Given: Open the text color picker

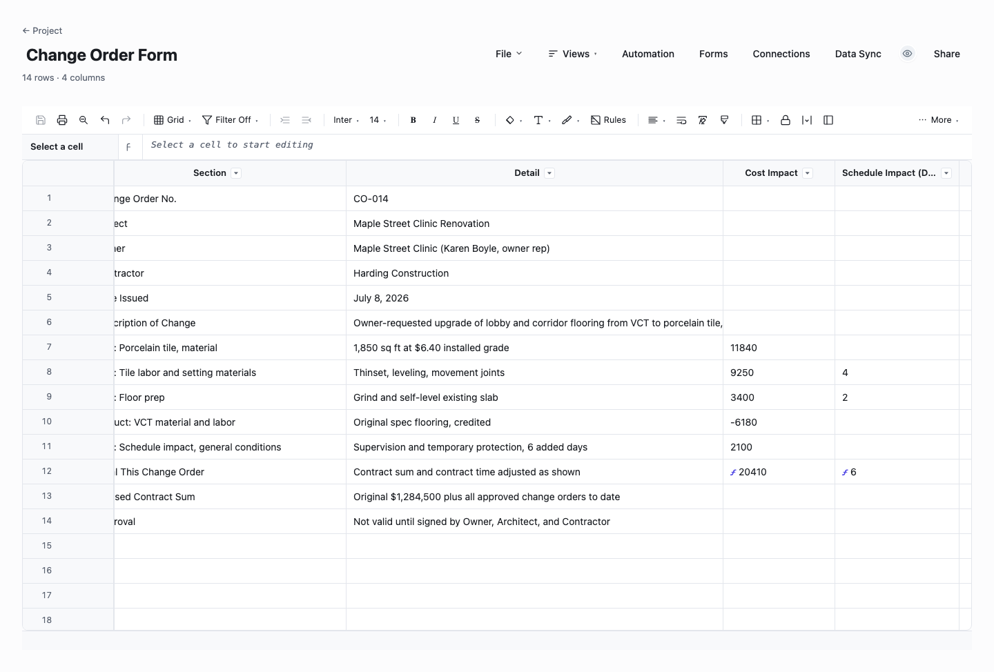Looking at the screenshot, I should click(x=542, y=120).
